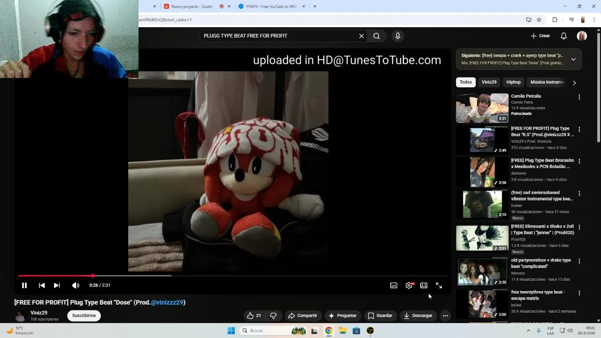Open options for Camilo Petralia video

[x=579, y=97]
